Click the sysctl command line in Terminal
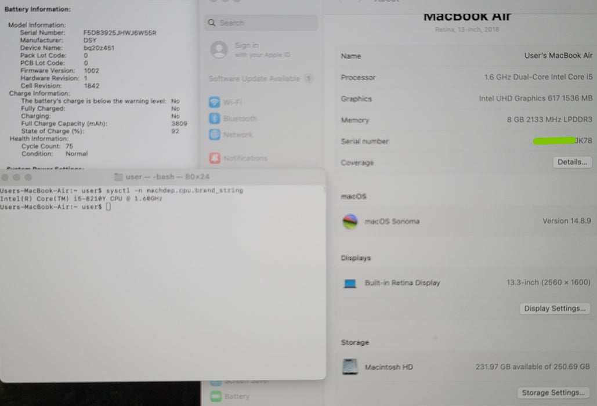This screenshot has height=406, width=597. tap(121, 190)
